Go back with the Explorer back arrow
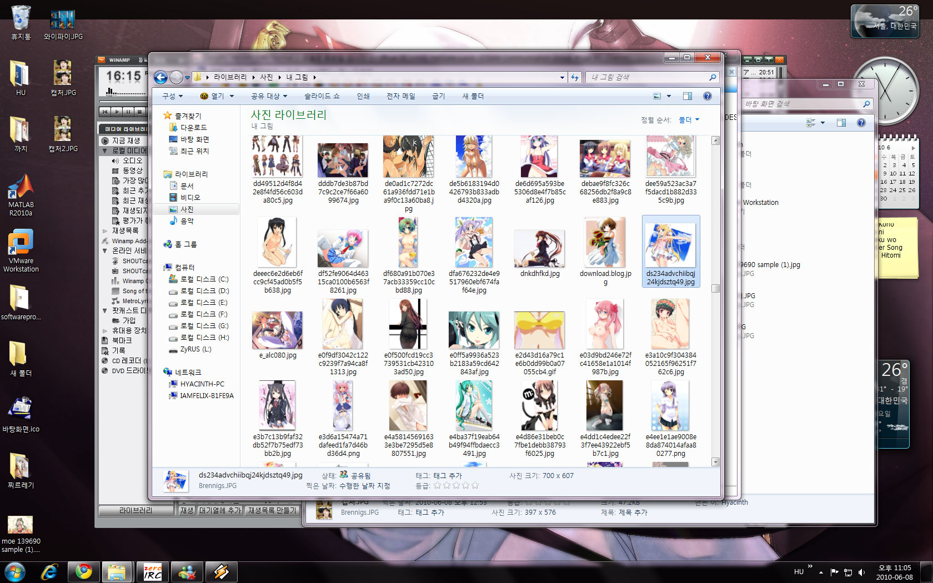Screen dimensions: 933x583 (160, 77)
